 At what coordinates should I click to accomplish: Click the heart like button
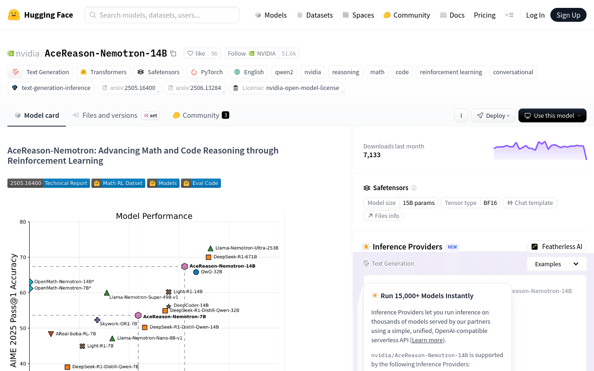coord(196,53)
